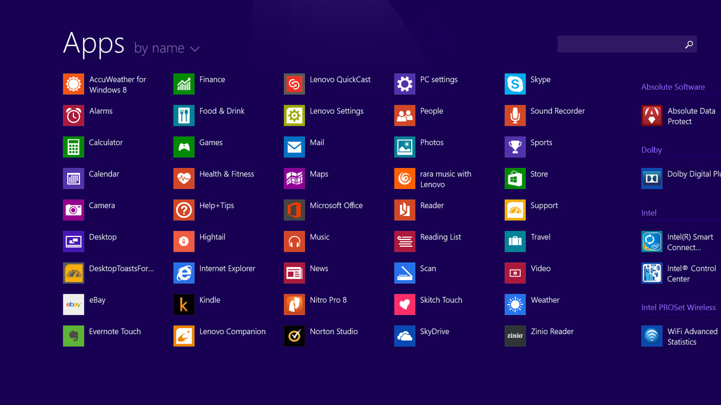The height and width of the screenshot is (405, 721).
Task: Click the Desktop tile icon
Action: tap(73, 241)
